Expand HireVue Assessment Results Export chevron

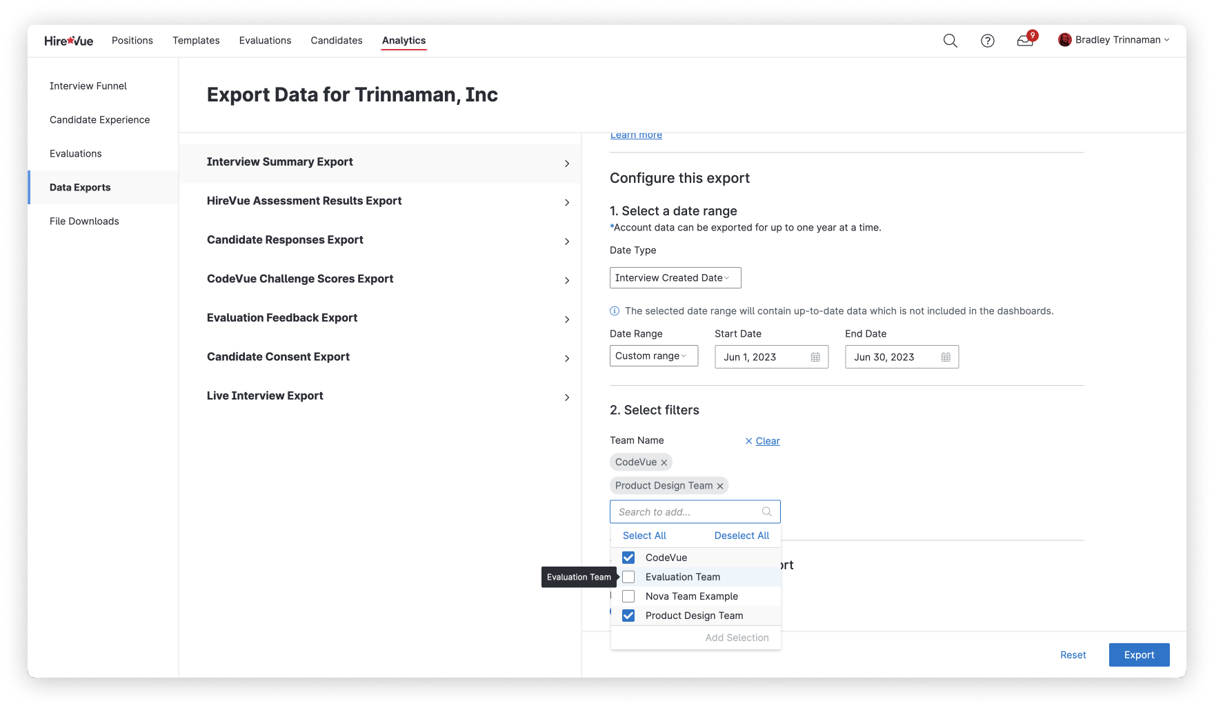[x=567, y=202]
